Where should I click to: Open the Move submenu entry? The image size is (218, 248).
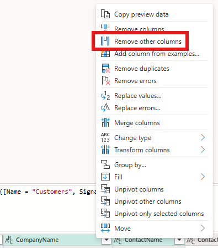click(x=155, y=229)
